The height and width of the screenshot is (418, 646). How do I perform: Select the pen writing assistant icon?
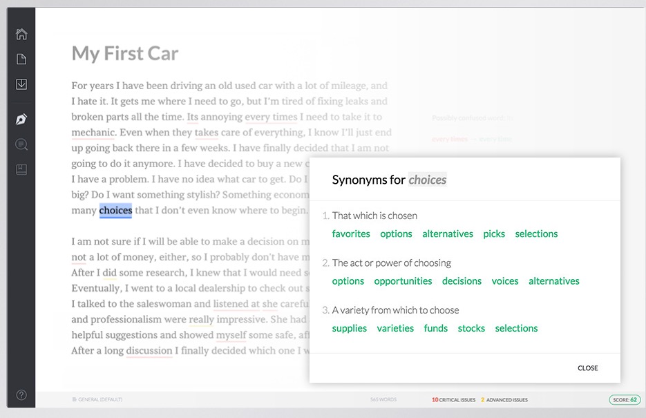[x=21, y=120]
